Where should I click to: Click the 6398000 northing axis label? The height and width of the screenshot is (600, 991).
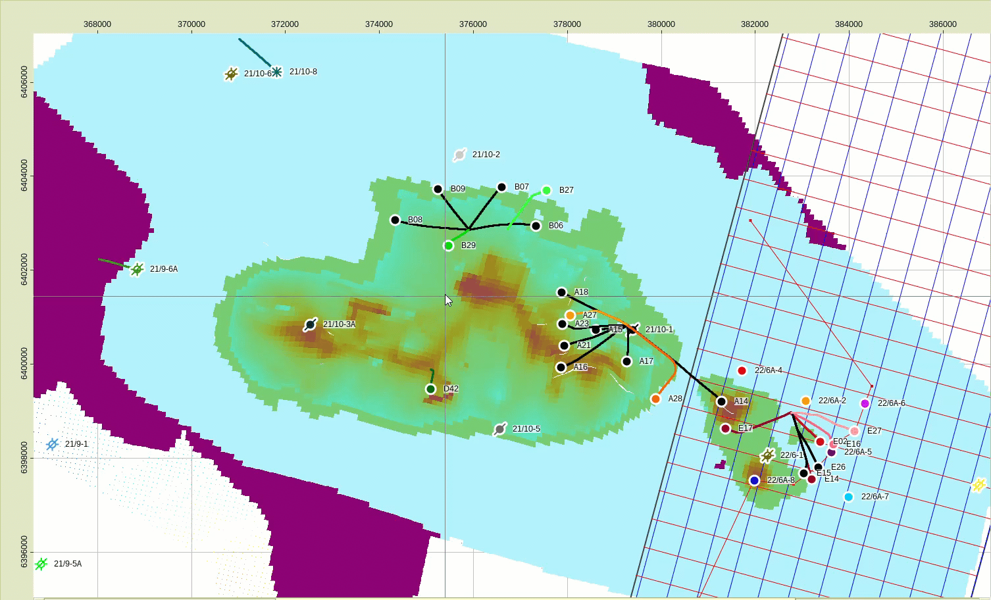(x=25, y=457)
